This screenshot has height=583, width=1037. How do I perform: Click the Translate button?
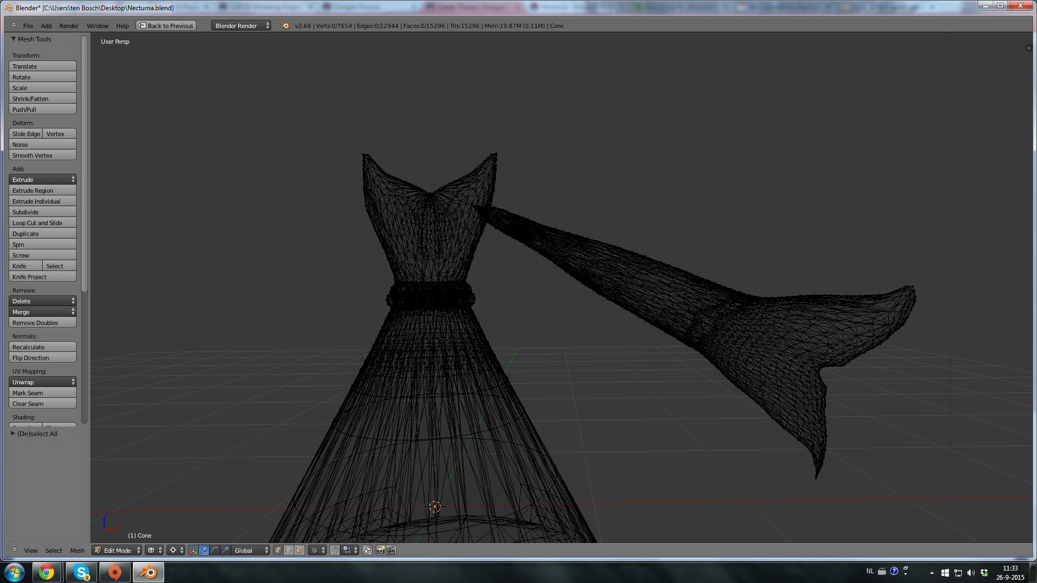43,66
